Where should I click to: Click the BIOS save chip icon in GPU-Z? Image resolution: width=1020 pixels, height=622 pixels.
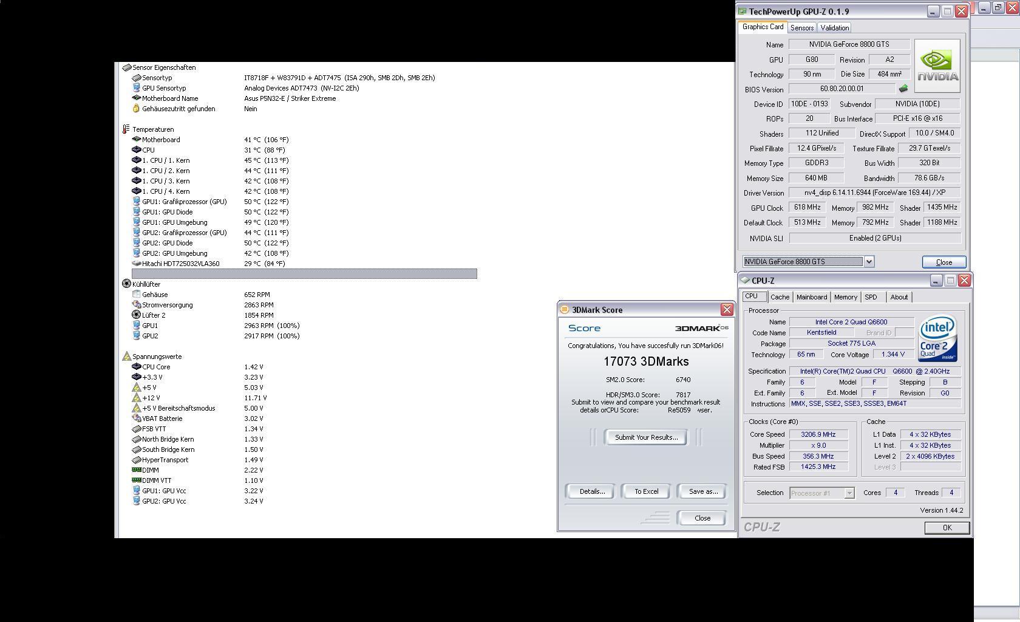pyautogui.click(x=903, y=89)
